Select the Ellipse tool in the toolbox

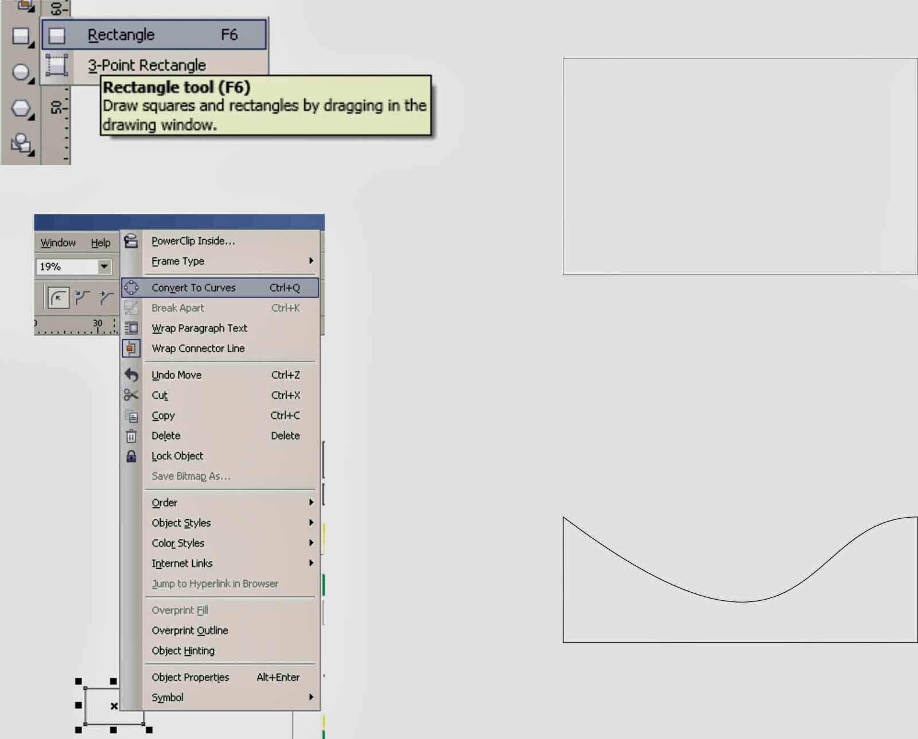[x=21, y=72]
